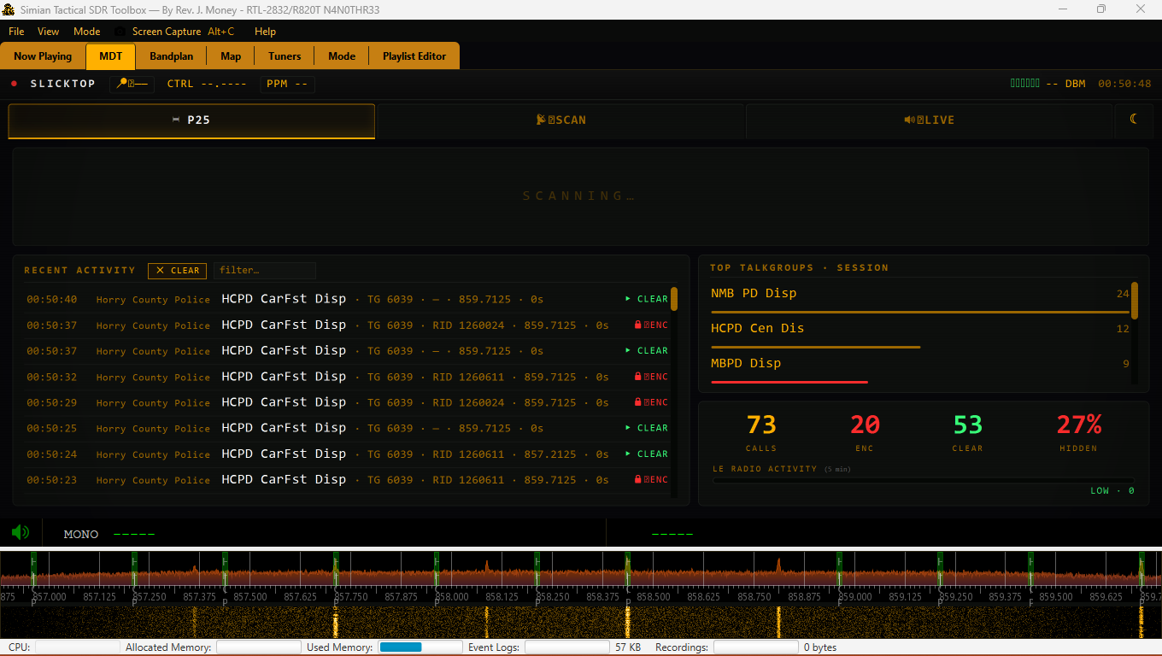Click the flag icon on the P25 tab
The width and height of the screenshot is (1162, 656).
[176, 120]
